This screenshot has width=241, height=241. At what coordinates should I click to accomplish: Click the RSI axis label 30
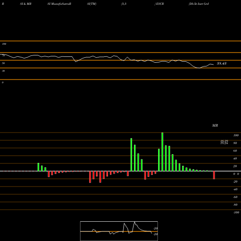(x=3, y=71)
